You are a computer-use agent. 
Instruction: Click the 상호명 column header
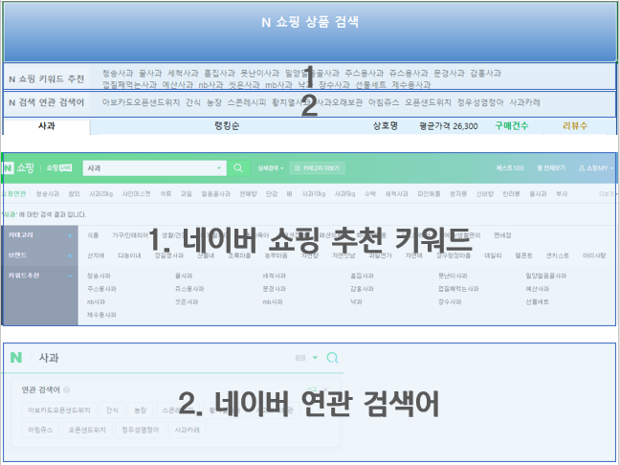coord(386,126)
